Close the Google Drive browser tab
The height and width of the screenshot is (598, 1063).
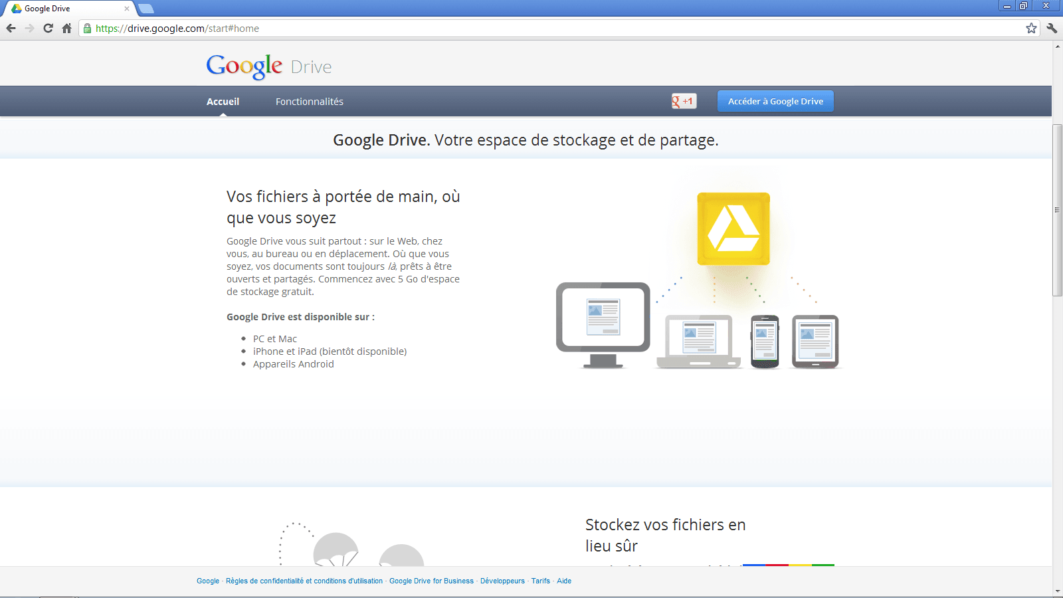pos(127,9)
